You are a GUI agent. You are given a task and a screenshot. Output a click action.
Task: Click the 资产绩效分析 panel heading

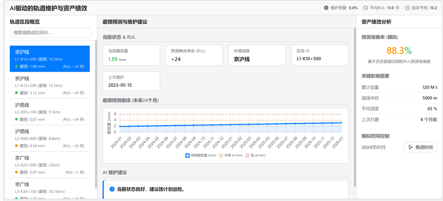point(376,22)
